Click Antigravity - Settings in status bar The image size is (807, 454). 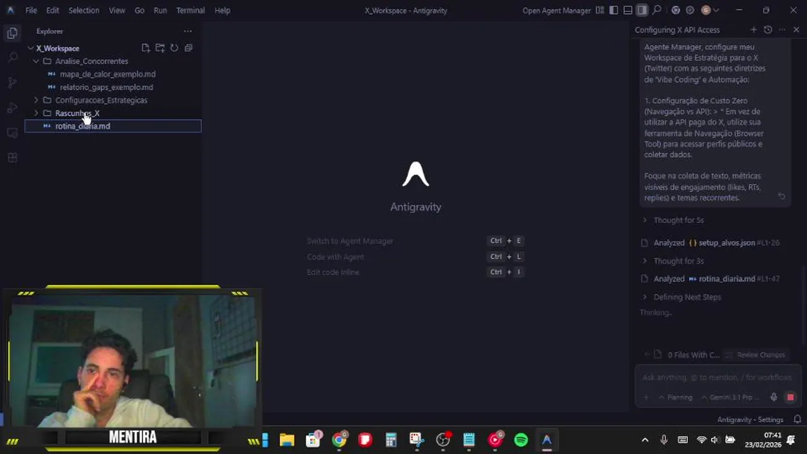click(750, 419)
